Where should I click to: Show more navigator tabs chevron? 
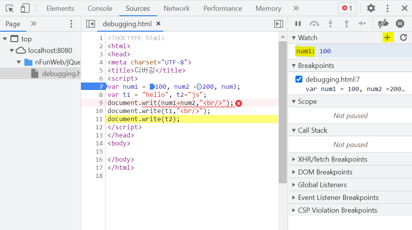pyautogui.click(x=33, y=24)
